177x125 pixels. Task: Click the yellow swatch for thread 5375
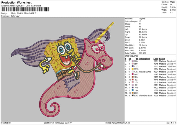point(133,69)
